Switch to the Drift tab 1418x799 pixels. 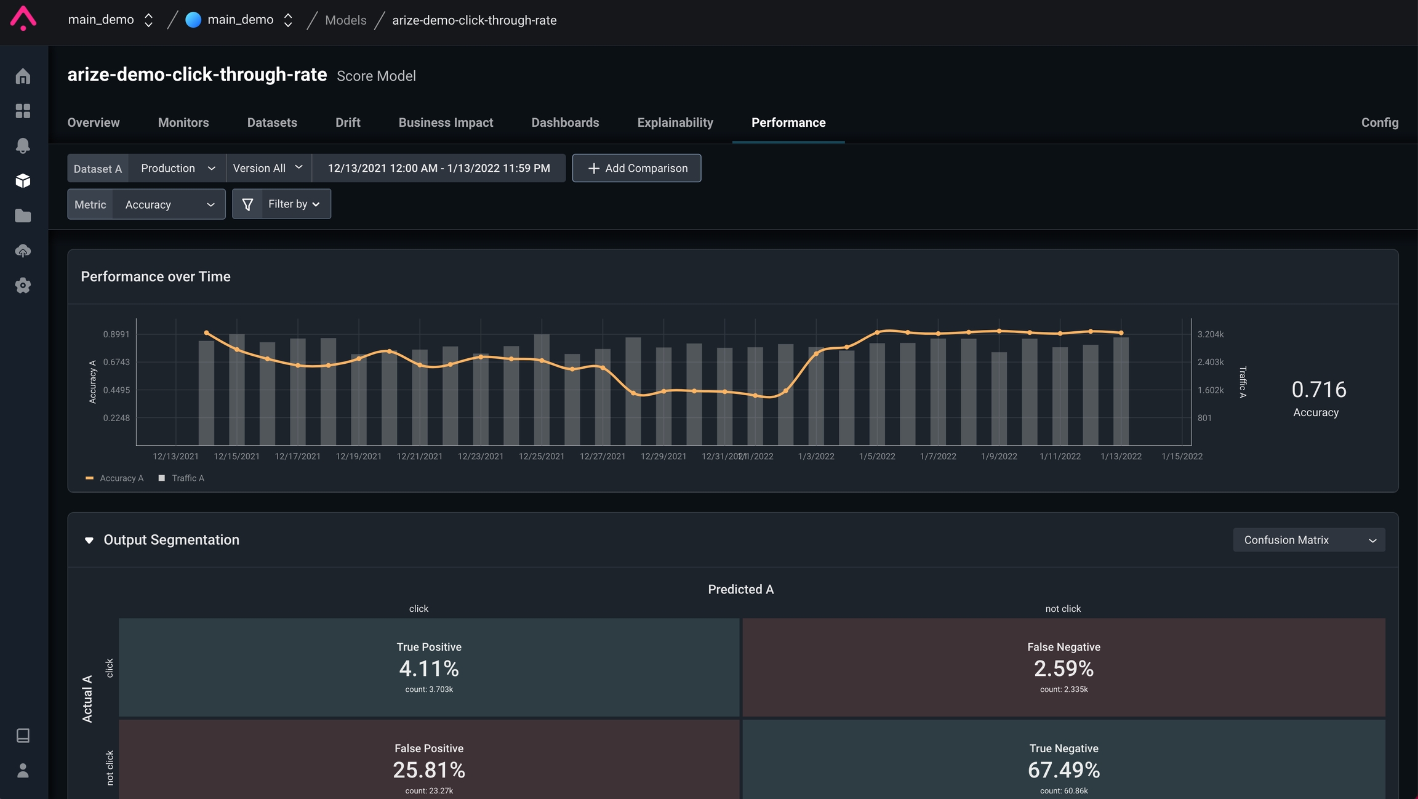(348, 122)
